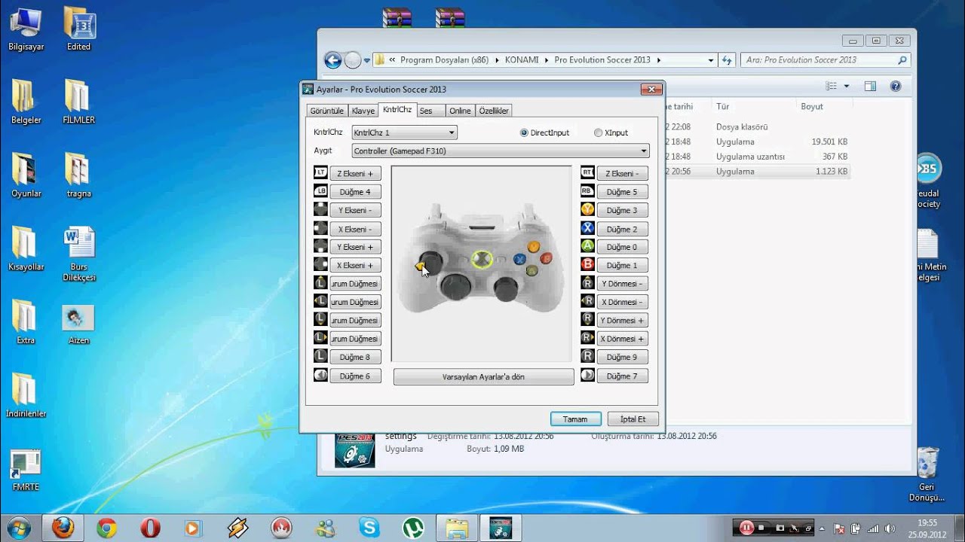Switch to the Özellikler tab
The image size is (965, 542).
tap(494, 111)
